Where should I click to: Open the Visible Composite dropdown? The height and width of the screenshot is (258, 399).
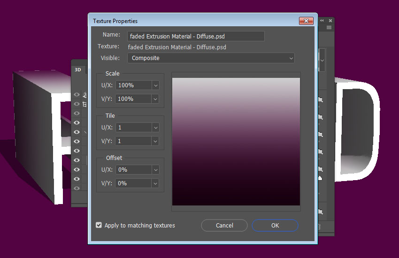pyautogui.click(x=211, y=58)
